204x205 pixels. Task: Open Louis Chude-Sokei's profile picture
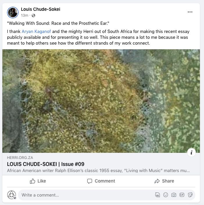(13, 12)
